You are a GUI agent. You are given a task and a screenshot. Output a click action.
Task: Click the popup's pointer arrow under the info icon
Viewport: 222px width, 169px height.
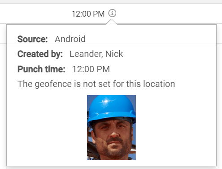111,22
